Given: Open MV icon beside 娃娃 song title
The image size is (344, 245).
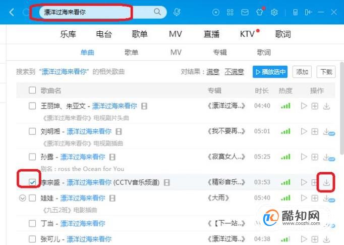Looking at the screenshot, I should pos(112,198).
